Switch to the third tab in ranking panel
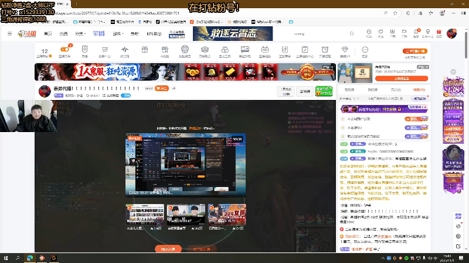The image size is (469, 263). pyautogui.click(x=396, y=89)
